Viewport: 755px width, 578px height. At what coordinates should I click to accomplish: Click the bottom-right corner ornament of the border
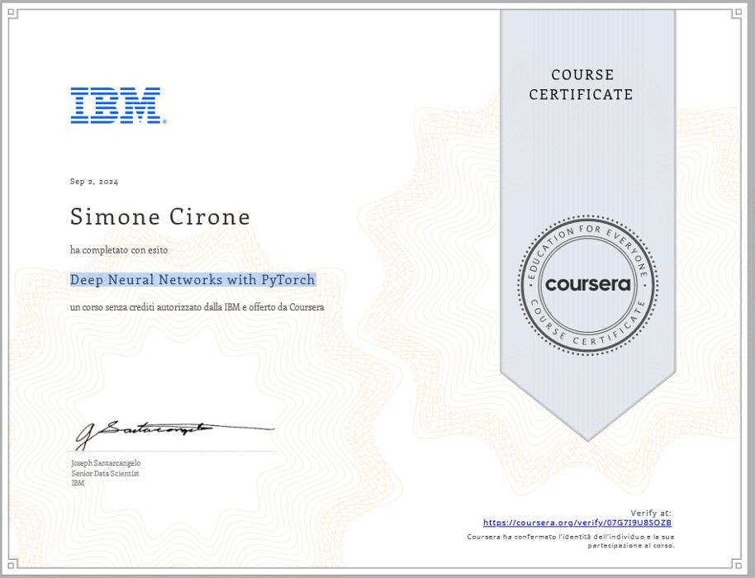point(737,564)
